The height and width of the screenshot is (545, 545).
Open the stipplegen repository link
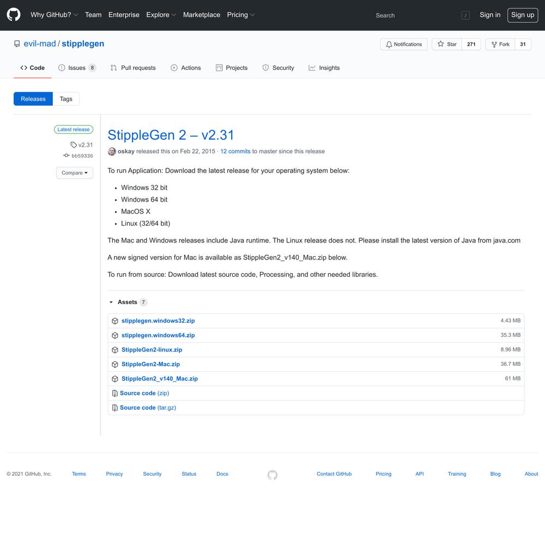pyautogui.click(x=83, y=44)
